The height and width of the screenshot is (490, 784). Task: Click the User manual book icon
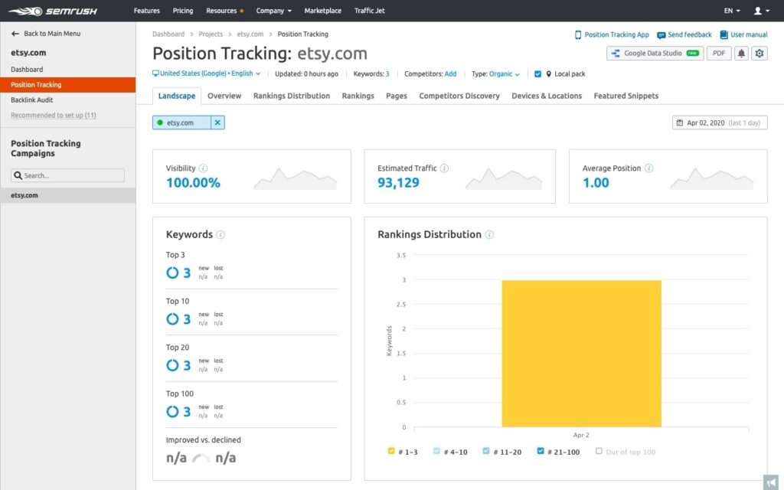[x=724, y=34]
